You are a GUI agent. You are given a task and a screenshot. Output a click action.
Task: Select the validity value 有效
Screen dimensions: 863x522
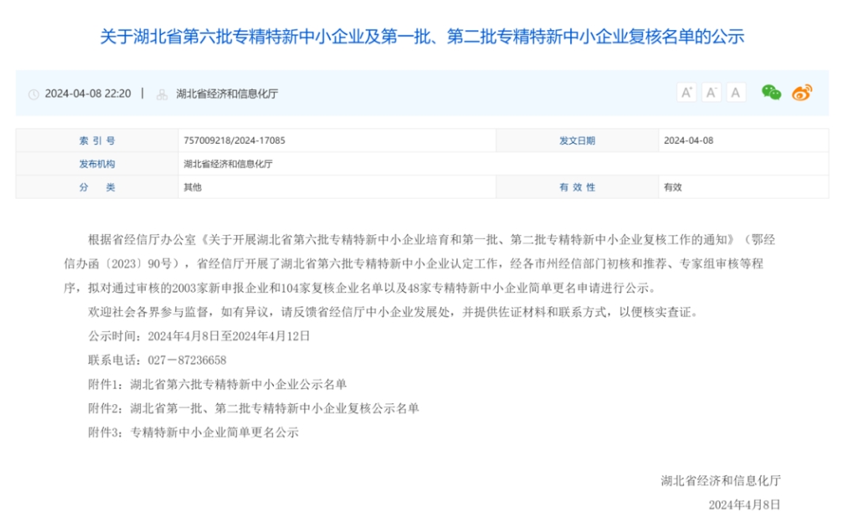[672, 187]
